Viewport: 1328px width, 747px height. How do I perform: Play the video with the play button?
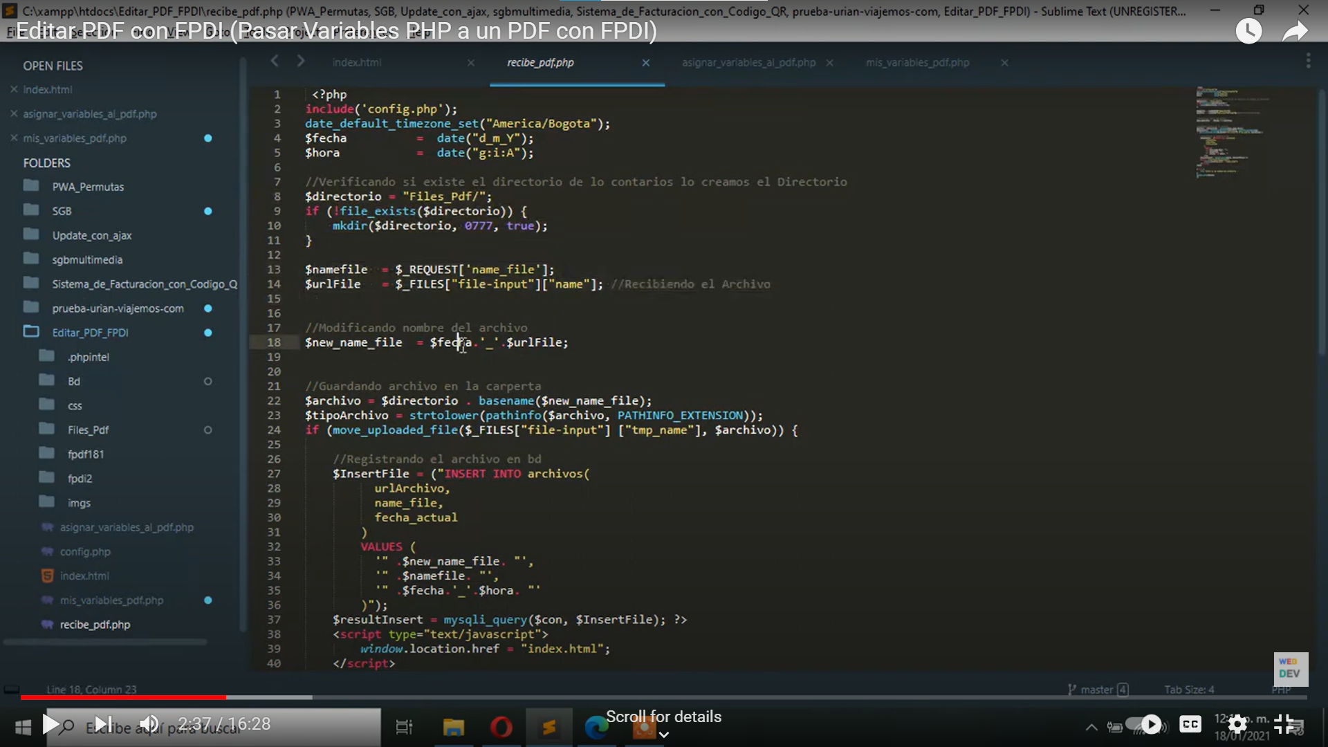(x=50, y=724)
